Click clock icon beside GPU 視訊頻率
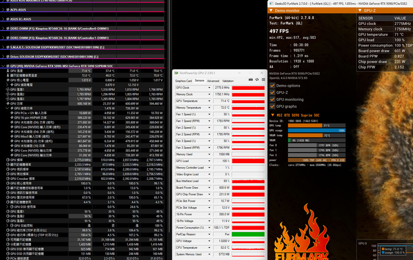Image resolution: width=413 pixels, height=260 pixels. [x=8, y=169]
